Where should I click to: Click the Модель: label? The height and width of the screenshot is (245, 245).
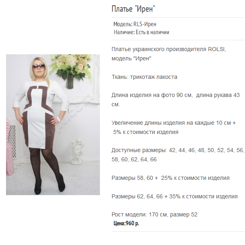click(123, 24)
